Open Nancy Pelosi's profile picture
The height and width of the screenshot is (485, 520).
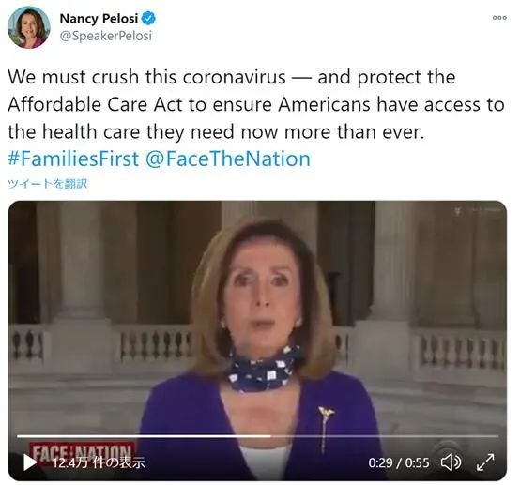pyautogui.click(x=29, y=27)
